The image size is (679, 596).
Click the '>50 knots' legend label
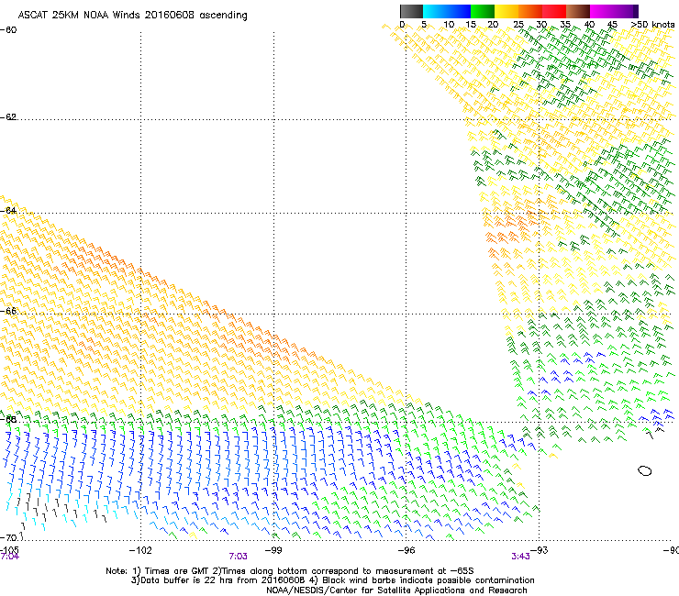652,25
